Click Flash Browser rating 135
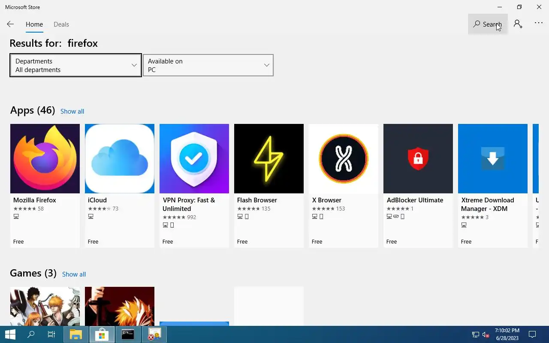The height and width of the screenshot is (343, 549). point(254,209)
